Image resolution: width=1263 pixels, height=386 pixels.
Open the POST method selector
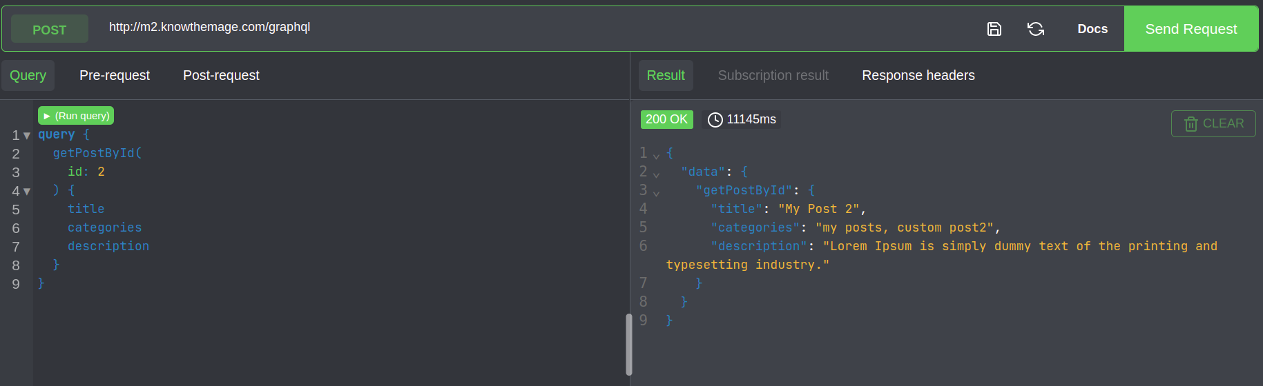[x=50, y=29]
